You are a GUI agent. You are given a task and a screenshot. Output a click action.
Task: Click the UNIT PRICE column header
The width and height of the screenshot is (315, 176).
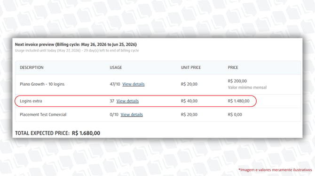[x=191, y=67]
